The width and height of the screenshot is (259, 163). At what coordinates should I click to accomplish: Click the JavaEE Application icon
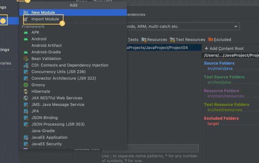point(26,138)
